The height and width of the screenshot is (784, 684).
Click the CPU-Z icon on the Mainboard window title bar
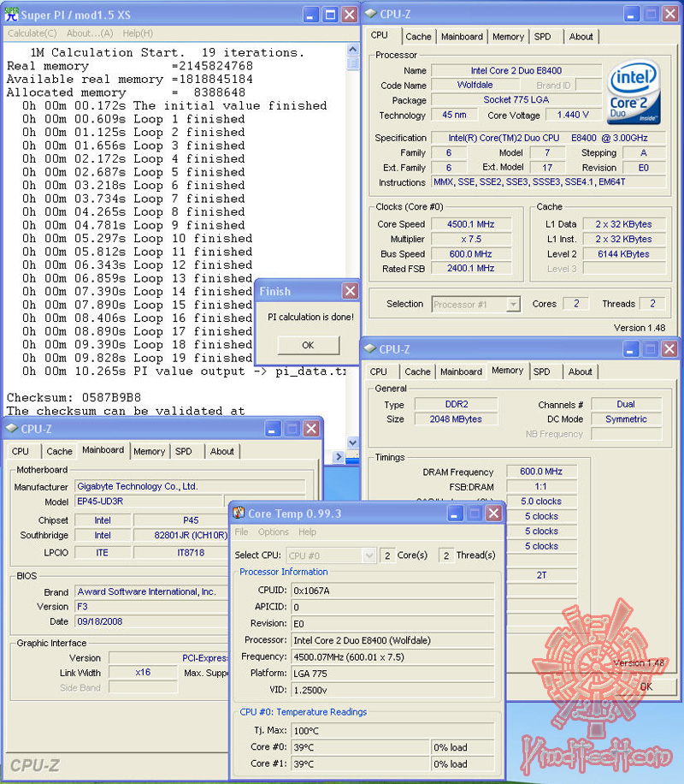[x=10, y=429]
